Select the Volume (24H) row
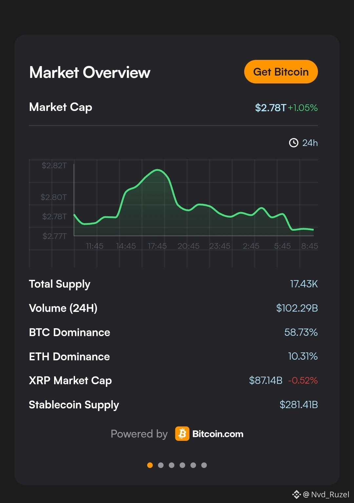This screenshot has height=503, width=354. [x=173, y=308]
